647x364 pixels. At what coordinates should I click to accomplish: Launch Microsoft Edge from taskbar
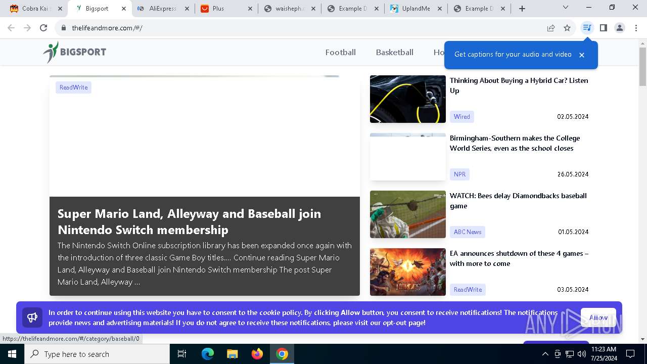coord(208,354)
